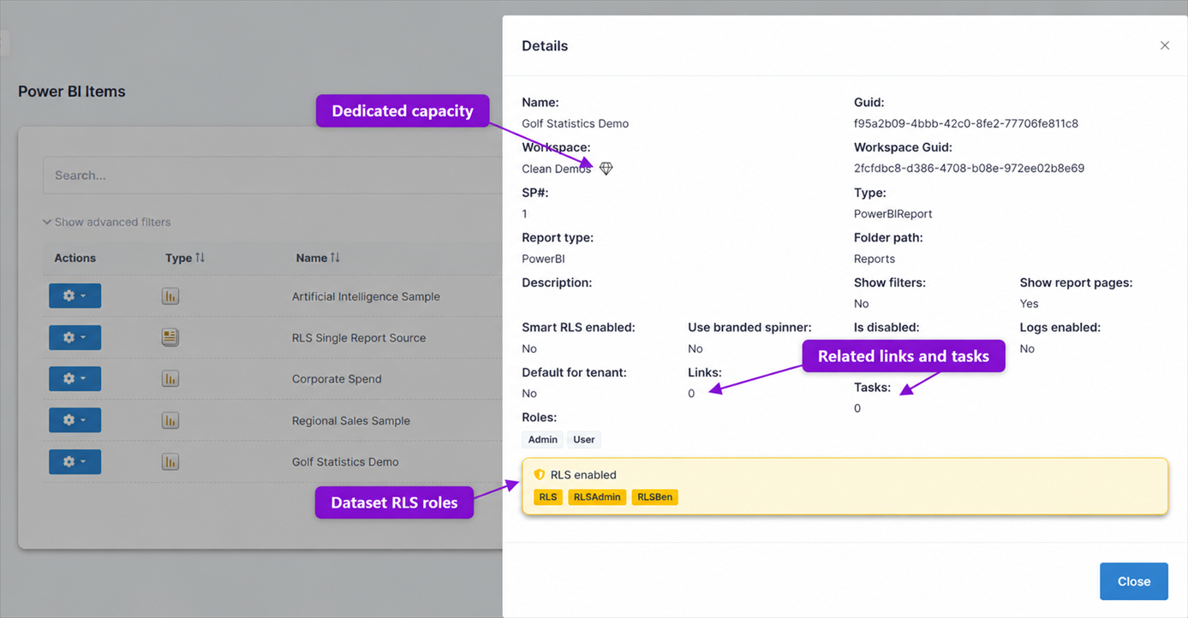The height and width of the screenshot is (618, 1188).
Task: Click the RLS dataset role badge
Action: pos(548,496)
